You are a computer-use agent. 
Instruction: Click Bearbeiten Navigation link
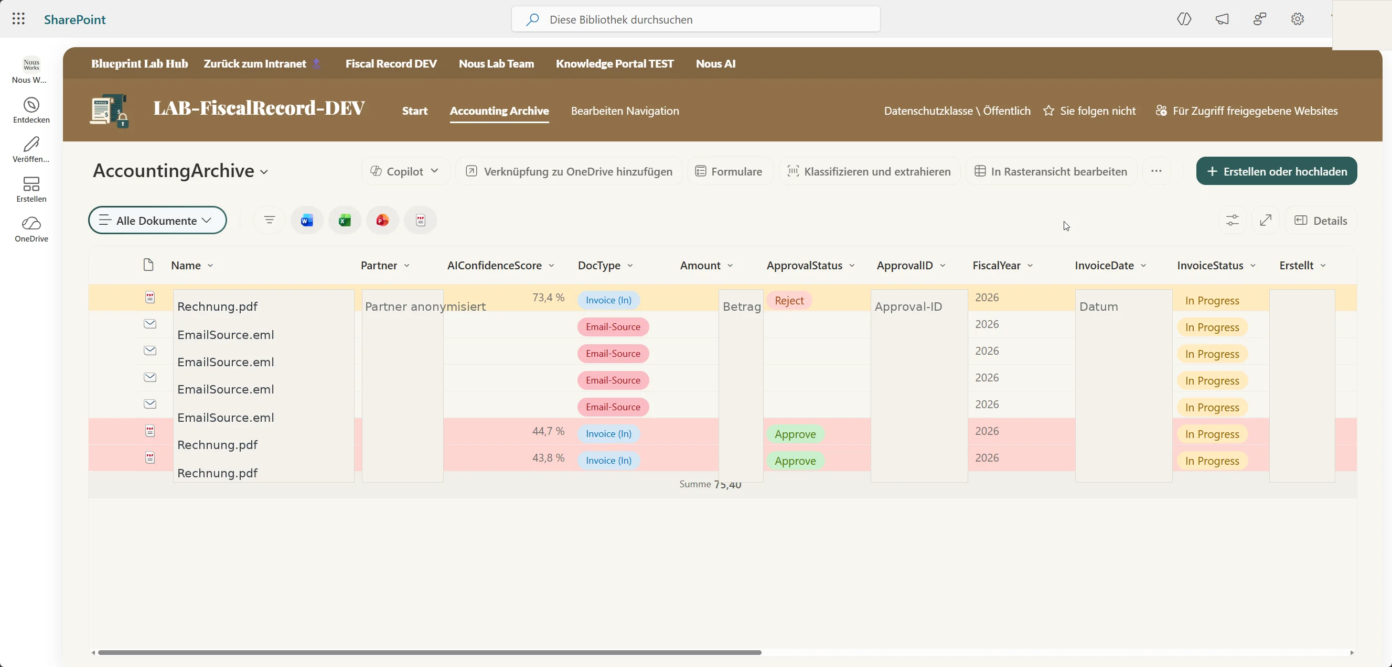click(x=625, y=111)
